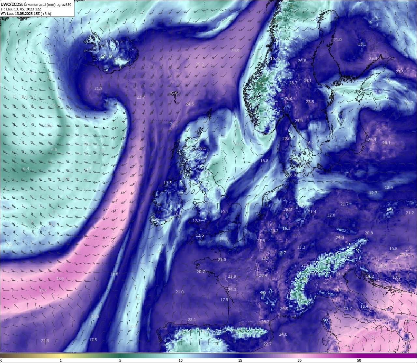This screenshot has width=417, height=363.
Task: Select the VT: Lau. 13.05.2023 15Z (+3 h) line
Action: point(26,14)
